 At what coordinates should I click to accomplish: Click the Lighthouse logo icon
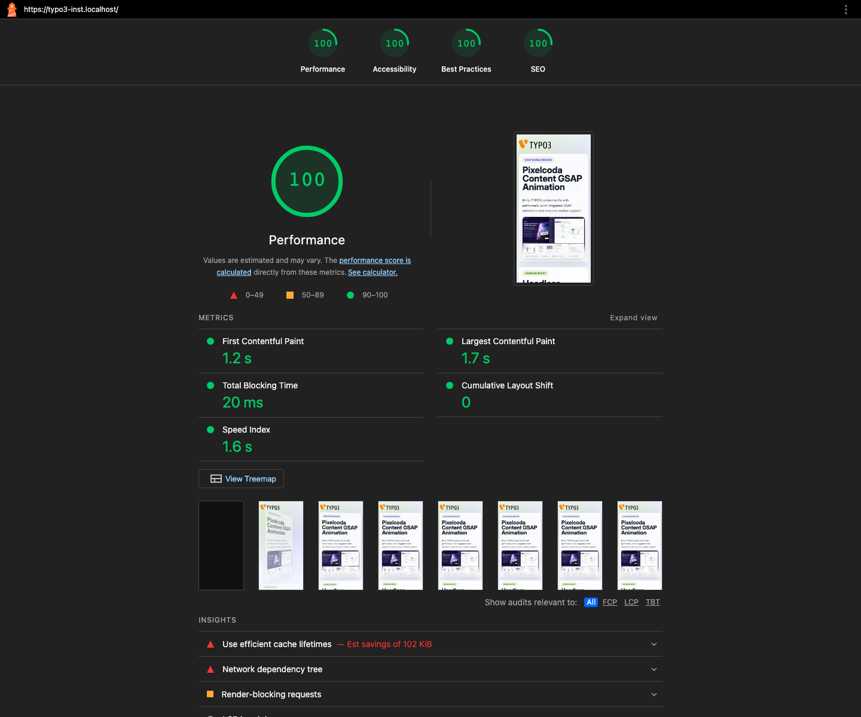(x=11, y=10)
